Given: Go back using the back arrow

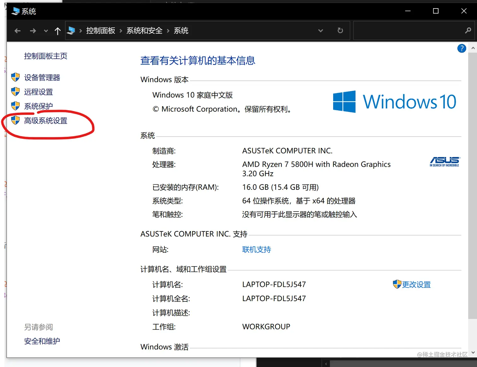Looking at the screenshot, I should 18,31.
